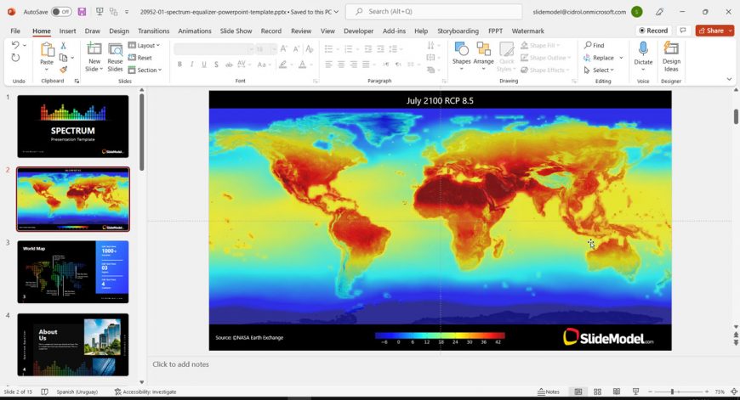Switch to Slide Sorter view icon
Image resolution: width=740 pixels, height=400 pixels.
(x=597, y=392)
